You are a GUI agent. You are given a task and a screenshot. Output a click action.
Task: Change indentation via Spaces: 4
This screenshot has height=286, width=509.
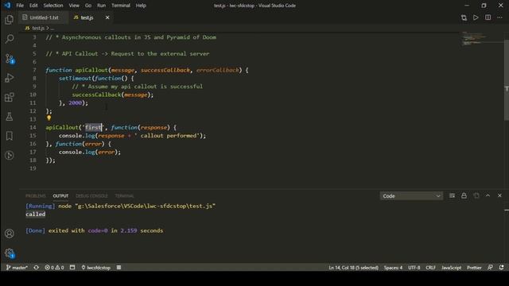393,268
